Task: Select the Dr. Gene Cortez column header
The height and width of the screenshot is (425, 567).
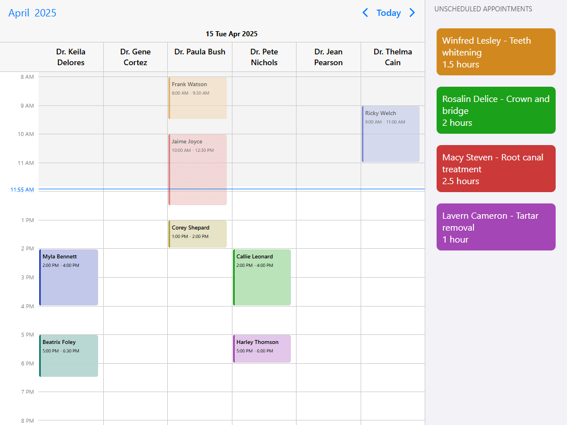Action: pyautogui.click(x=136, y=57)
